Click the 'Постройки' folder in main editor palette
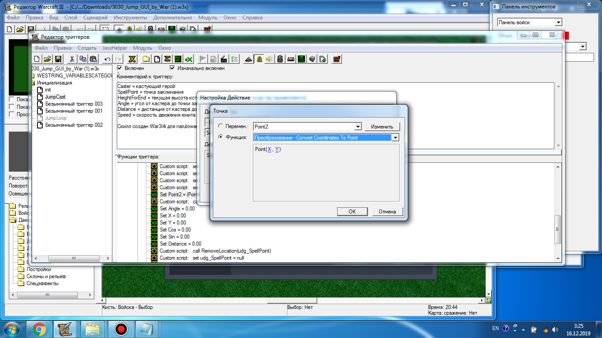Screen dimensions: 602x338 (x=39, y=269)
